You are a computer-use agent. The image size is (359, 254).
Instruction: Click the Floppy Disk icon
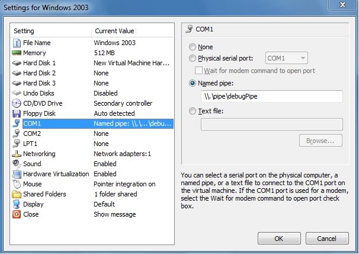pos(17,113)
